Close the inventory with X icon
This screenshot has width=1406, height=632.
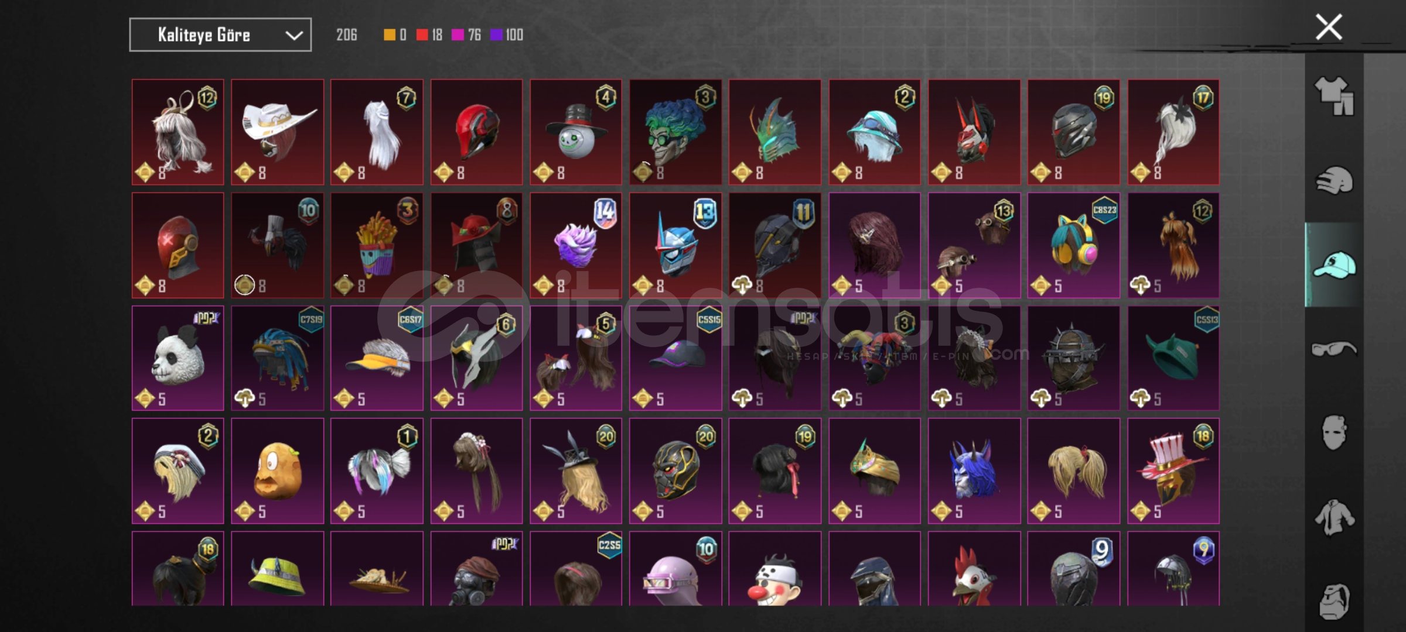(1329, 27)
